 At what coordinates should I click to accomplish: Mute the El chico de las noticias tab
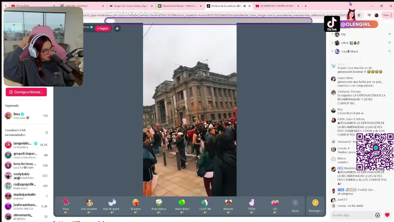[245, 6]
